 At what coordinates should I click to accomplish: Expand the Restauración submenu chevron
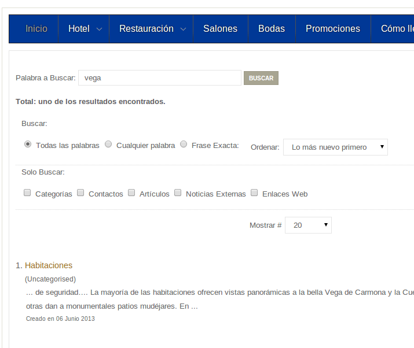point(183,29)
